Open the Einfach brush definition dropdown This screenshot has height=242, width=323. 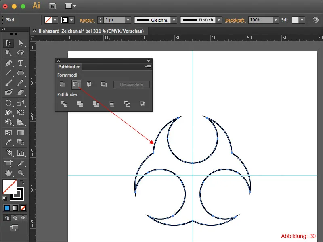[x=219, y=20]
